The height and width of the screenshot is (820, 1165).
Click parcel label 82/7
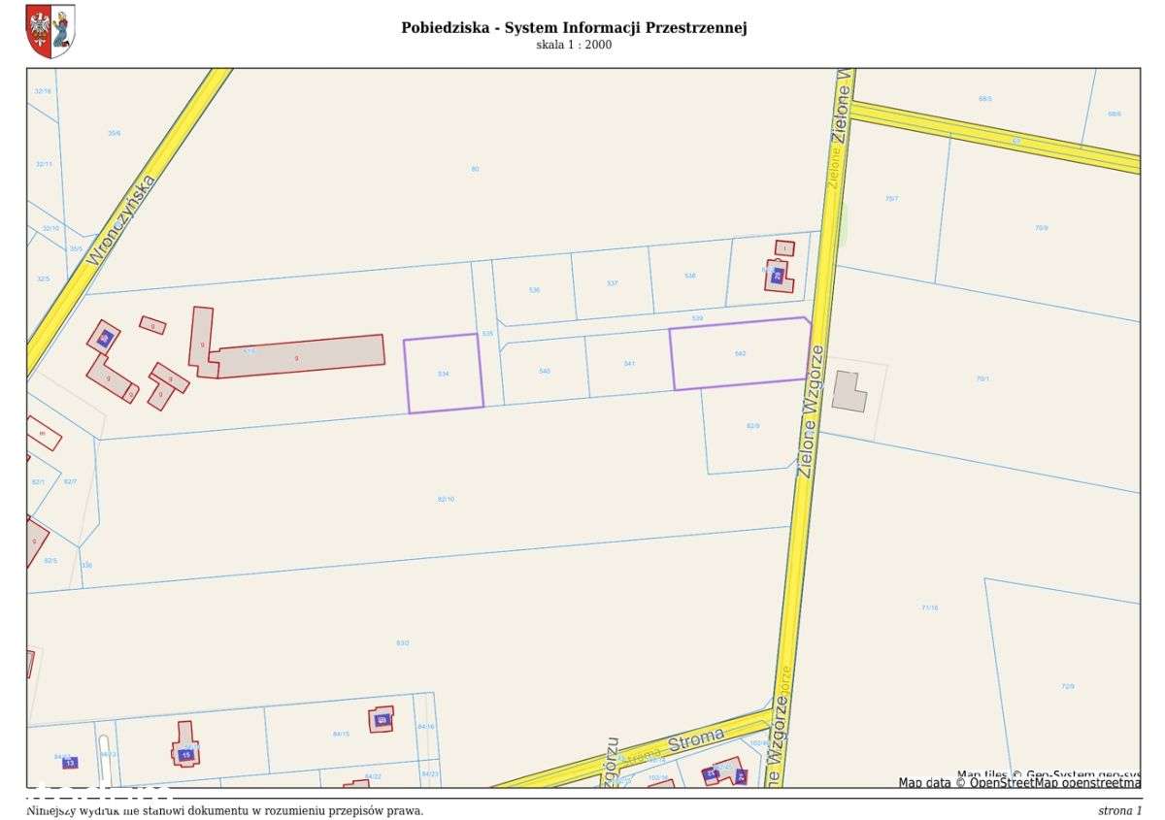coord(69,481)
